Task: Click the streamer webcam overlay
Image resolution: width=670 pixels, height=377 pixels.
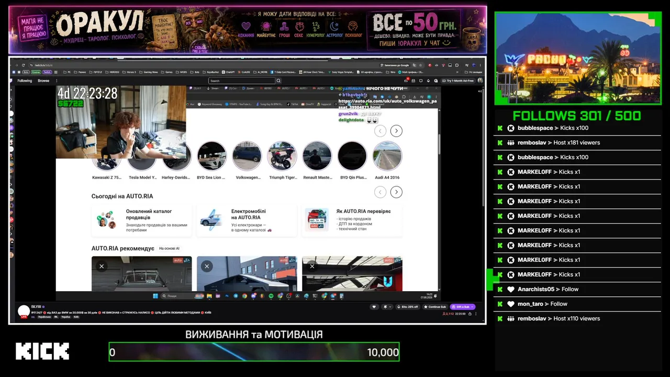Action: click(x=121, y=123)
